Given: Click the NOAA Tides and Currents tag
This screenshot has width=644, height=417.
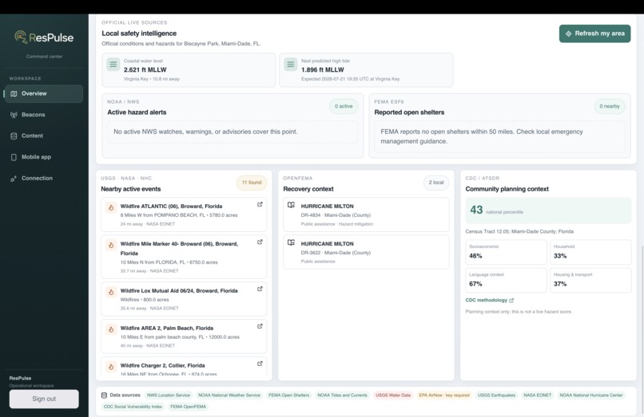Looking at the screenshot, I should point(342,395).
